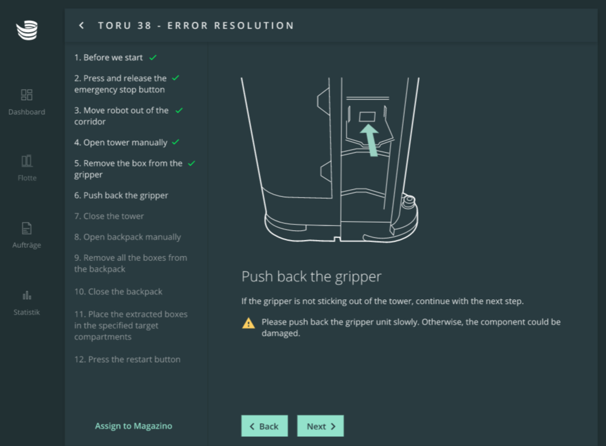Click checkmark next to Before we start

(153, 58)
